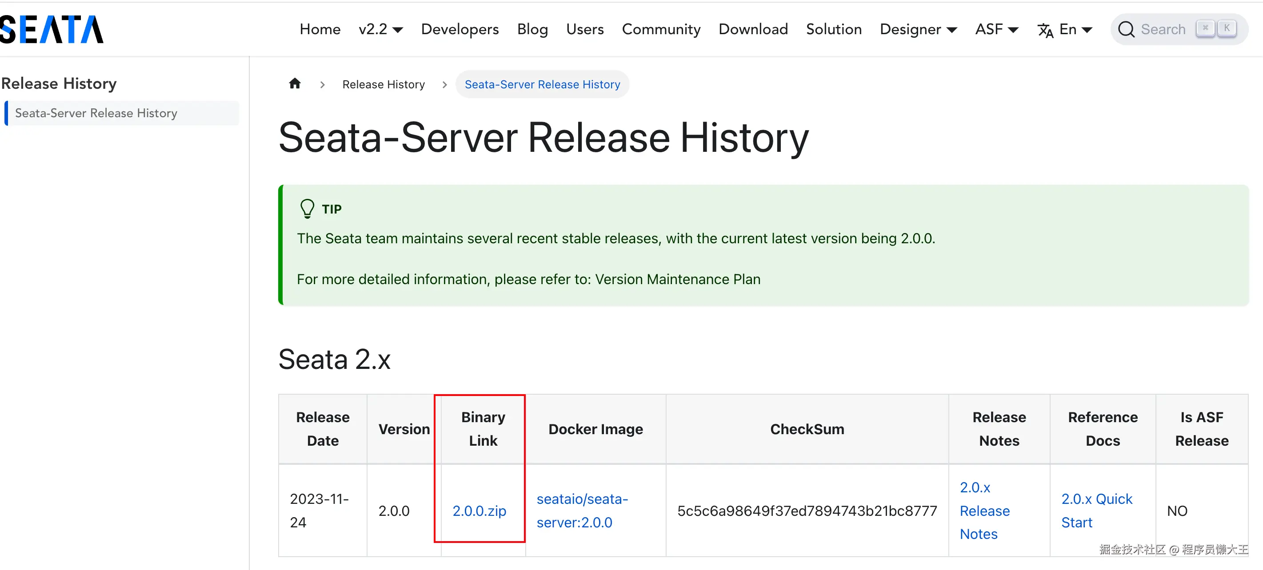The image size is (1263, 570).
Task: Click the Search input field
Action: coord(1163,29)
